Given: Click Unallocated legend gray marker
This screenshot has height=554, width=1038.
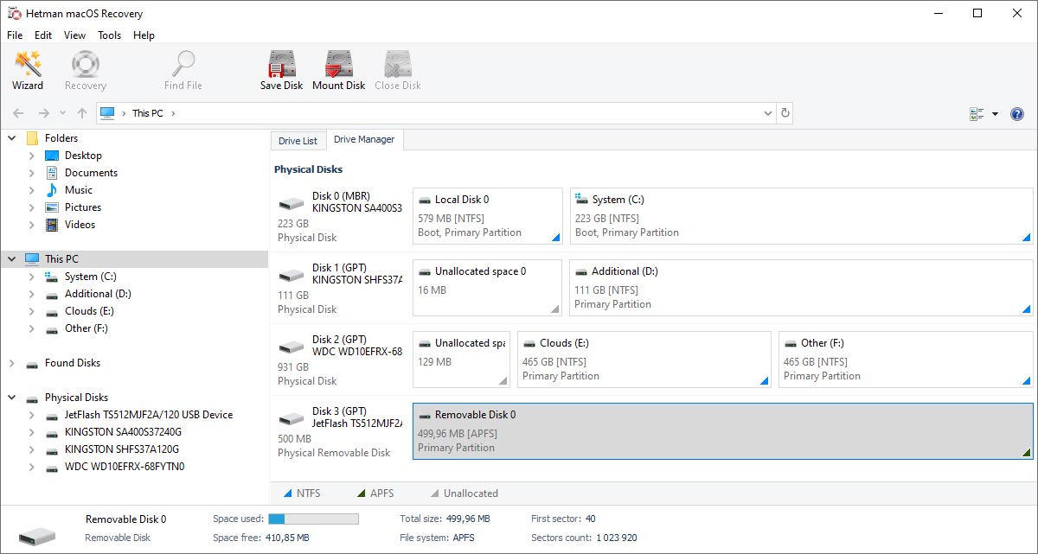Looking at the screenshot, I should (x=435, y=494).
